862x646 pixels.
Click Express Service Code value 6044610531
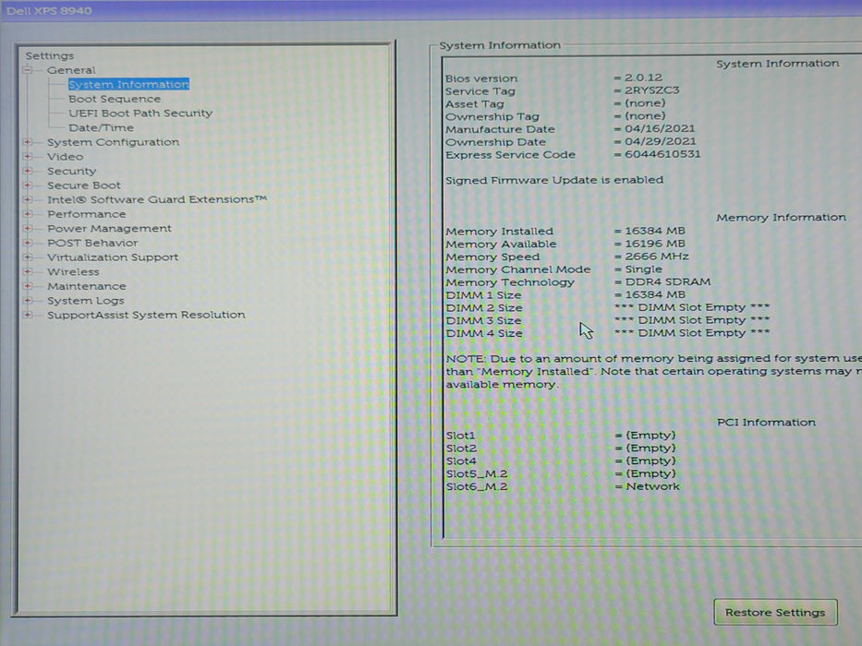(662, 154)
